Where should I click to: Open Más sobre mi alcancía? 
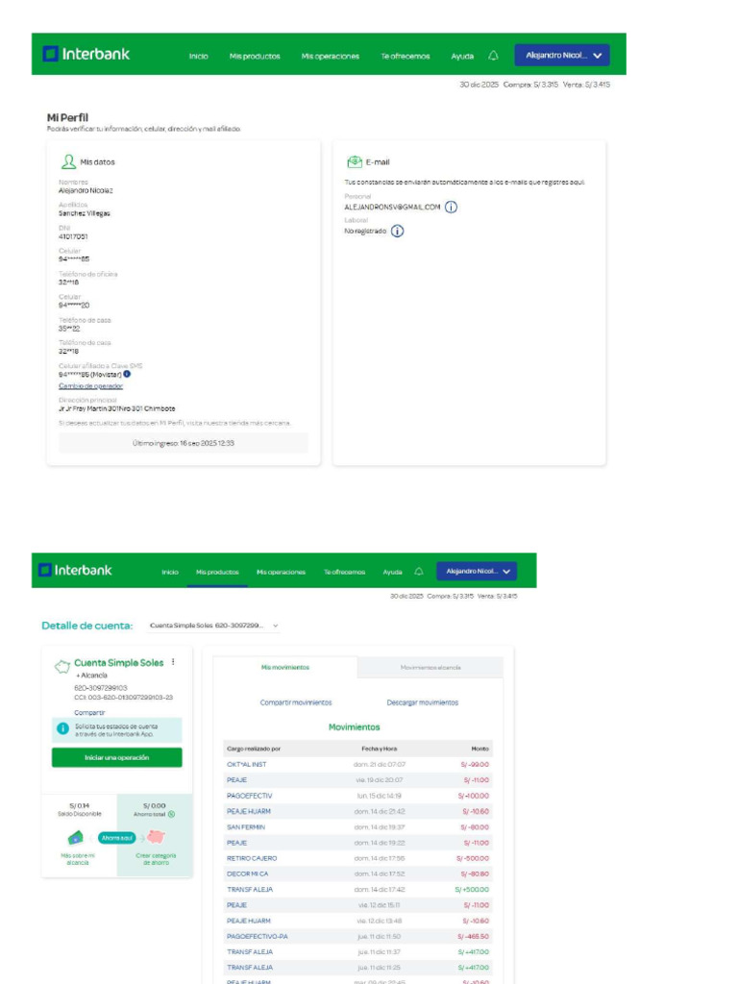(78, 859)
